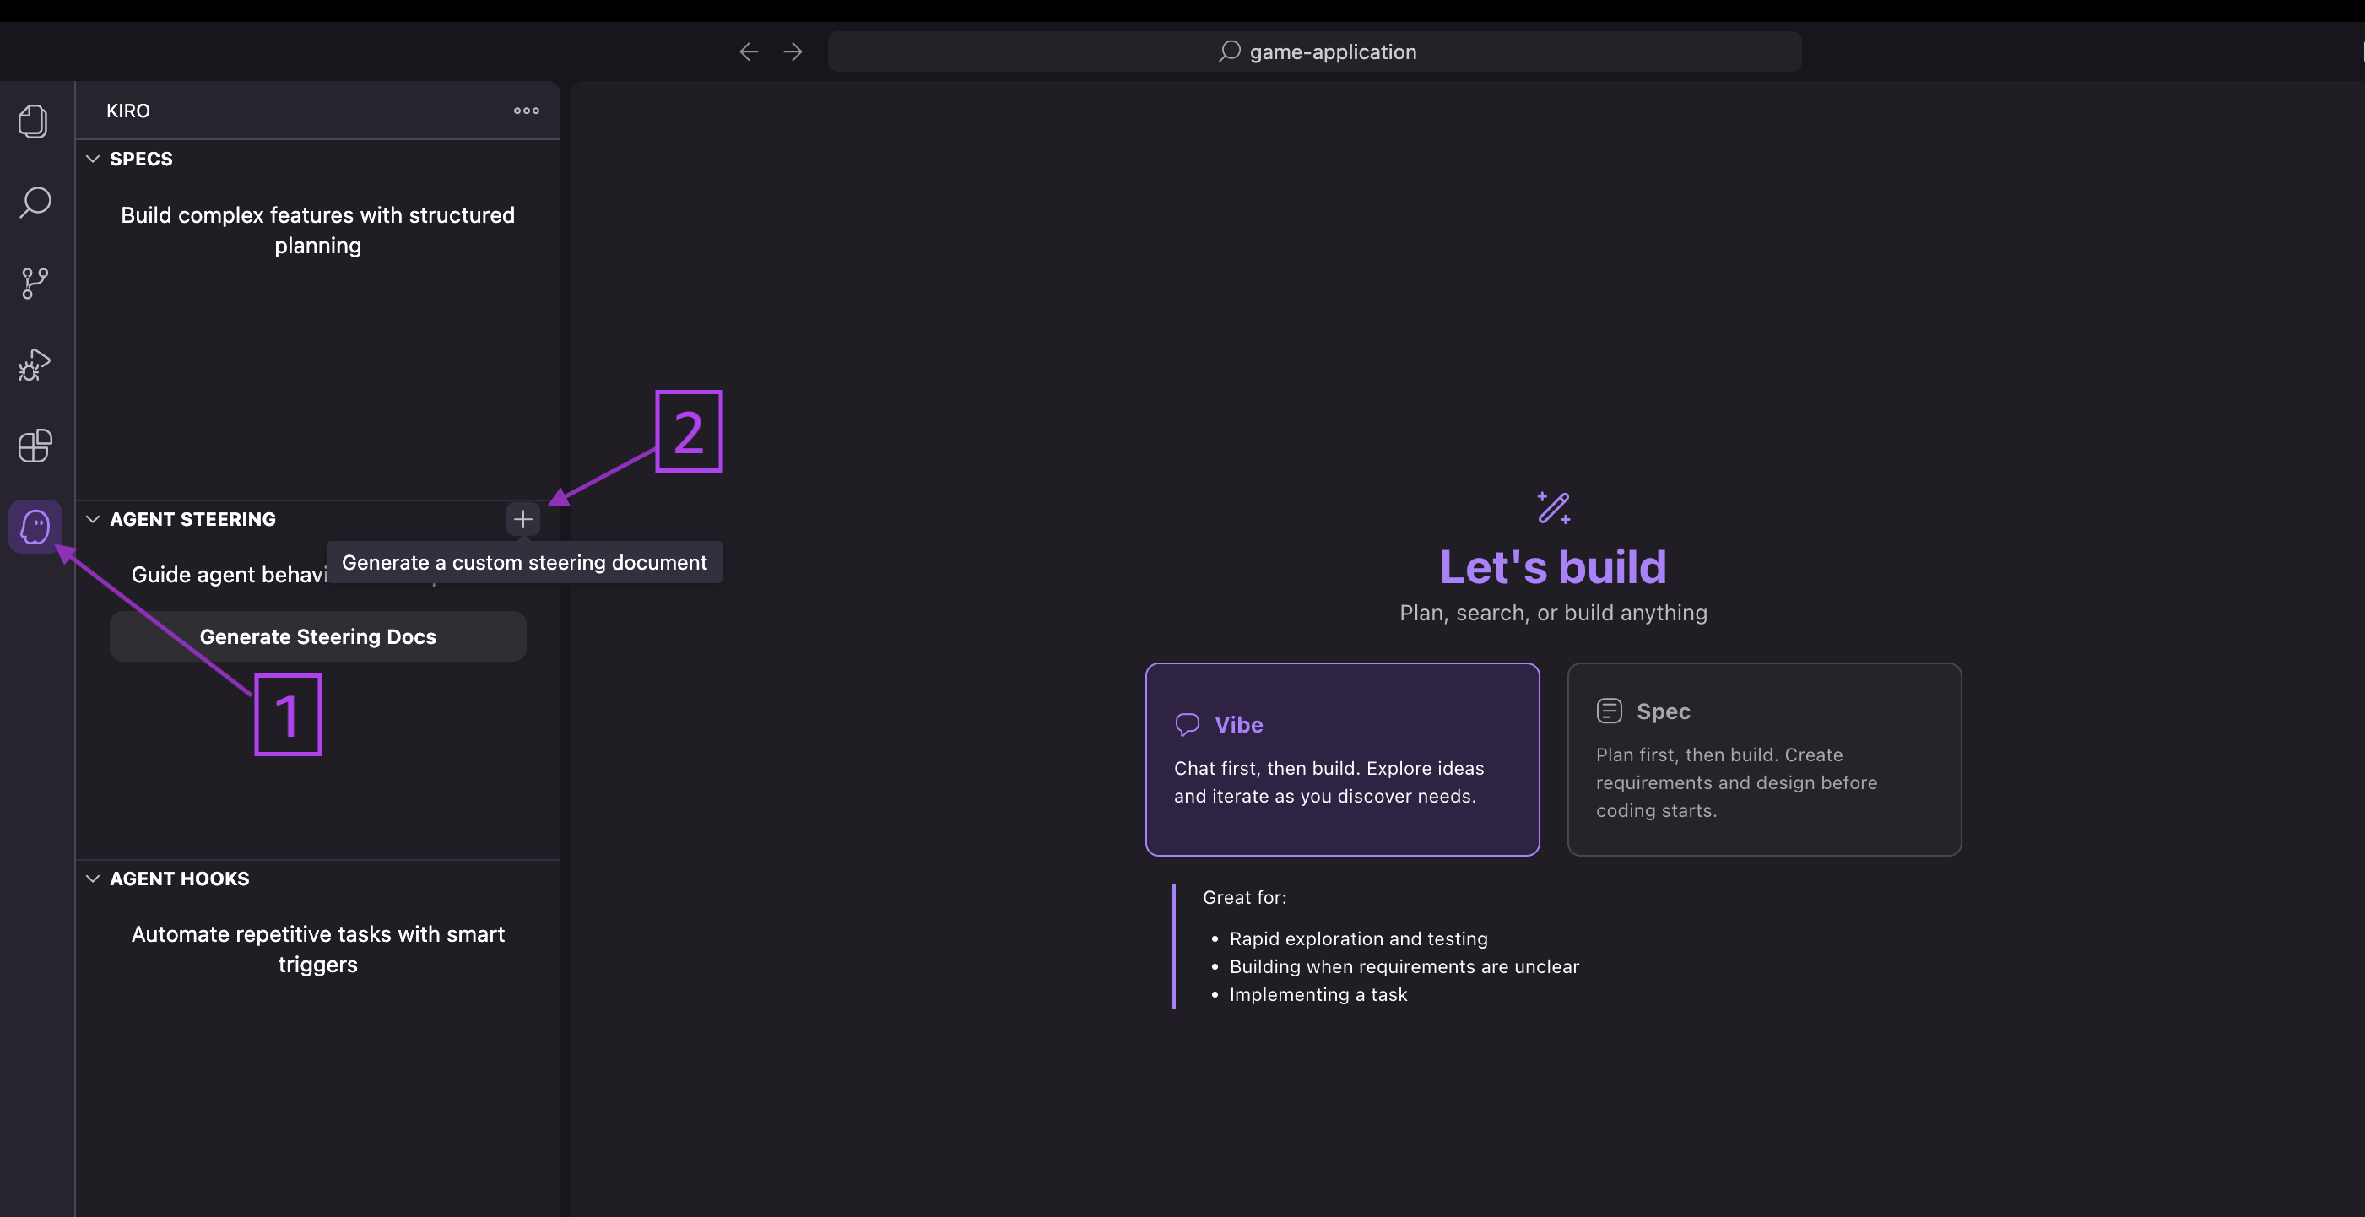Click plus icon in Agent Steering
Screen dimensions: 2365x1217
[x=522, y=520]
